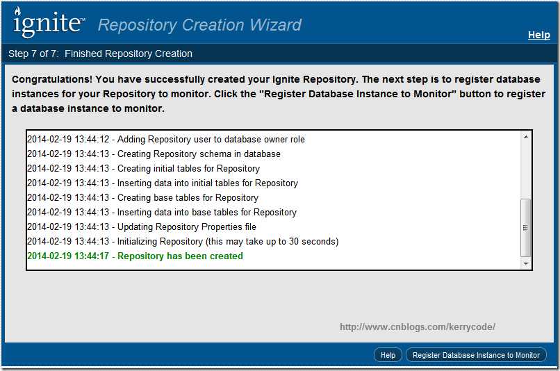Click the Congratulations message paragraph
Image resolution: width=560 pixels, height=371 pixels.
click(279, 94)
